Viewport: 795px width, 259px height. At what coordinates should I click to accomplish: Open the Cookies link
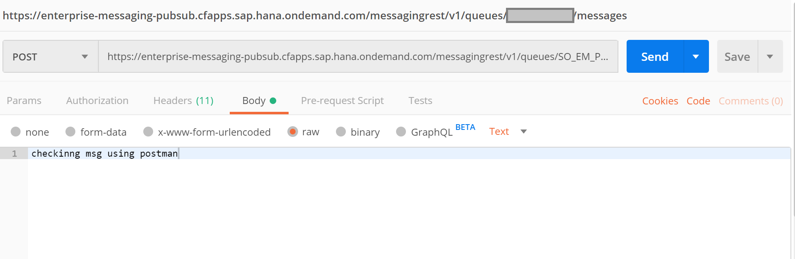[x=660, y=101]
